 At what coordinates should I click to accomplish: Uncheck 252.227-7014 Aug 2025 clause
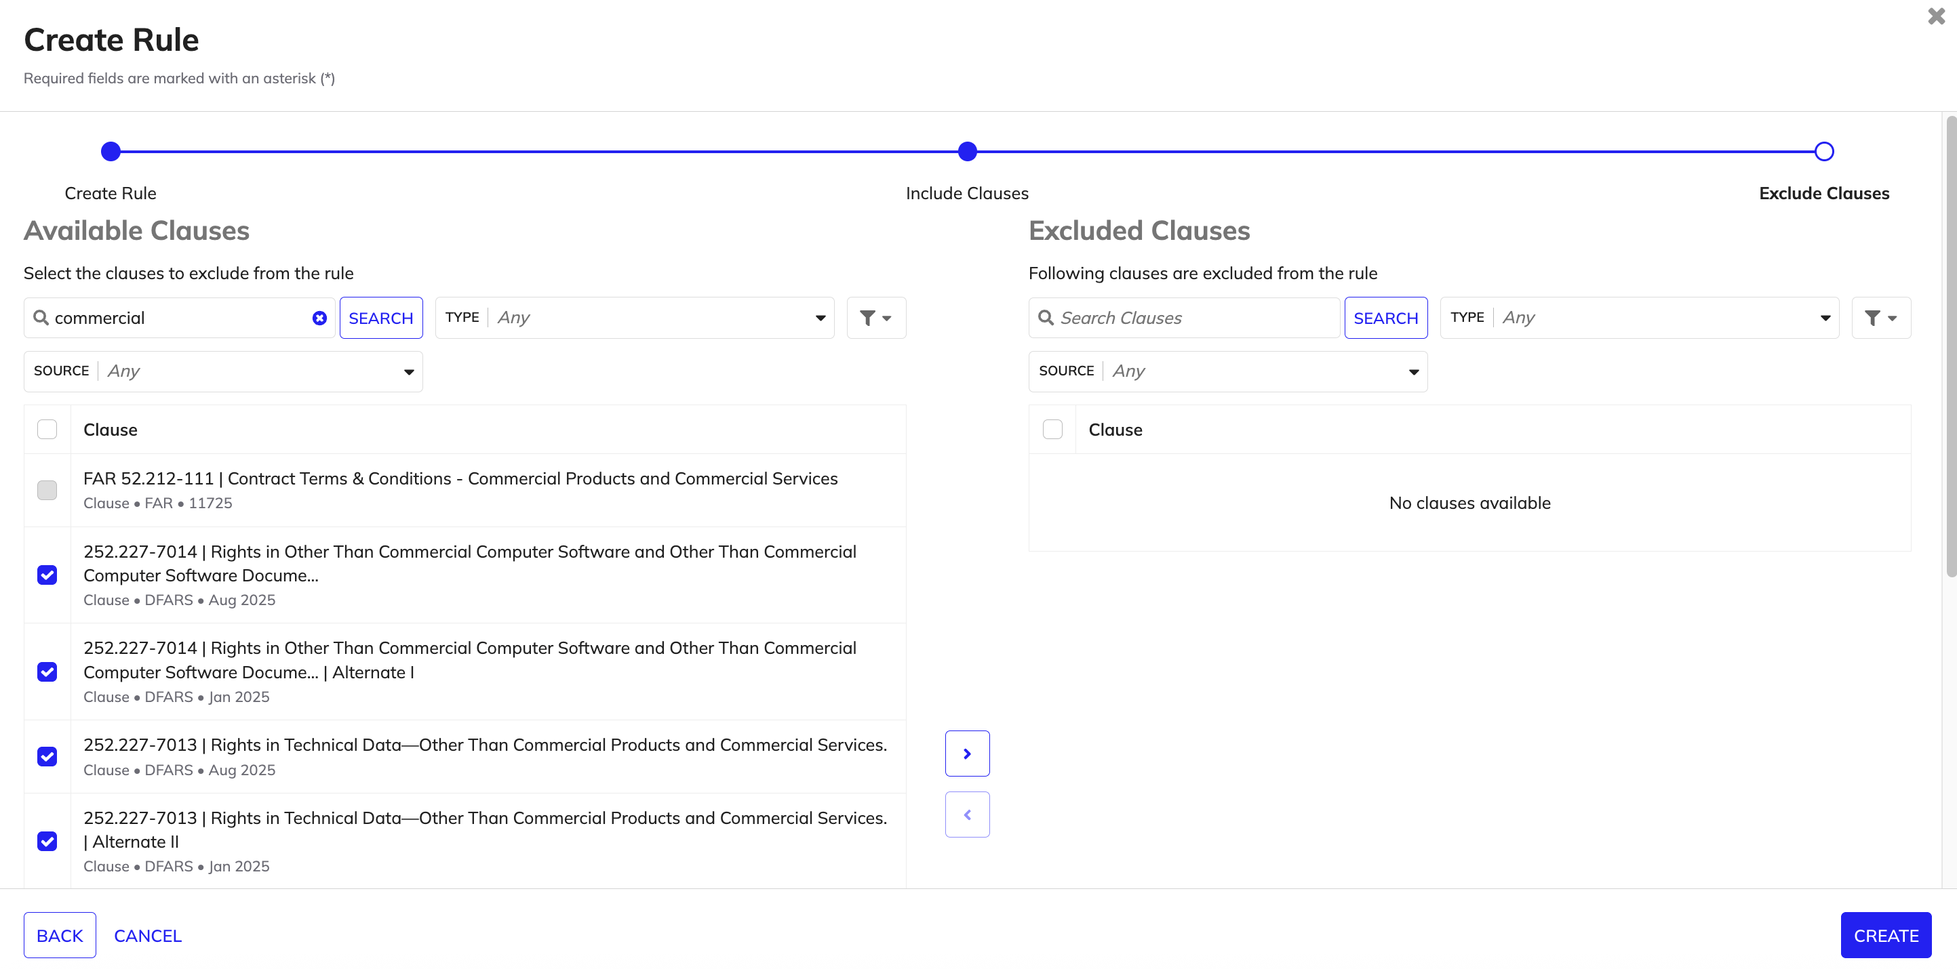pos(47,575)
